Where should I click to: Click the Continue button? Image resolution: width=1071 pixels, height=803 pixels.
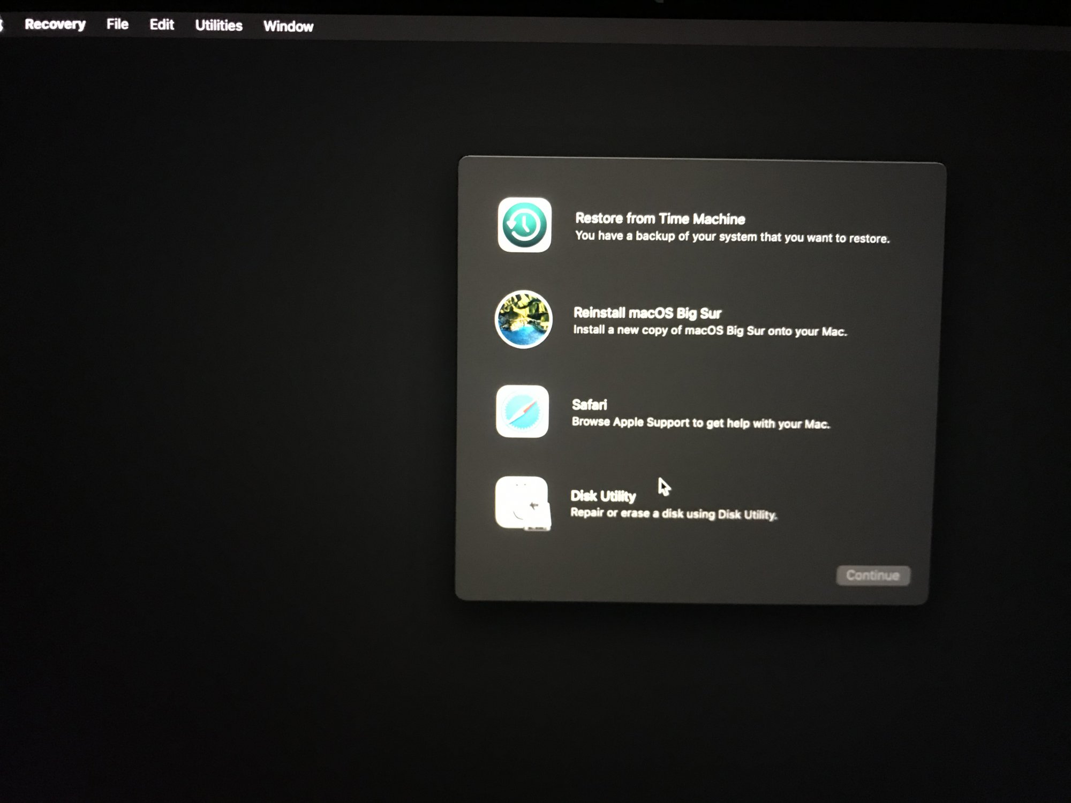(x=873, y=575)
